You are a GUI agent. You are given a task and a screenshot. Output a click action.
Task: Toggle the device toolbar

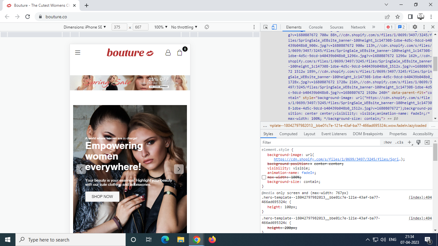(274, 27)
